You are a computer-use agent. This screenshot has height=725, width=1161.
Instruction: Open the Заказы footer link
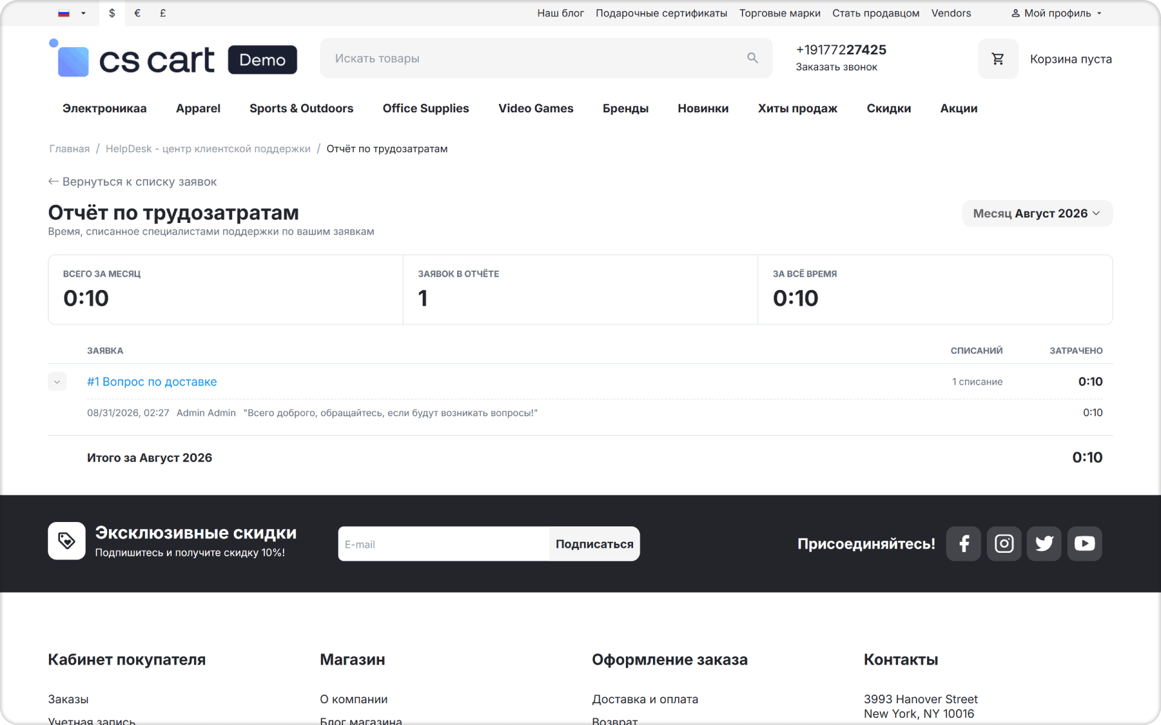pos(68,699)
